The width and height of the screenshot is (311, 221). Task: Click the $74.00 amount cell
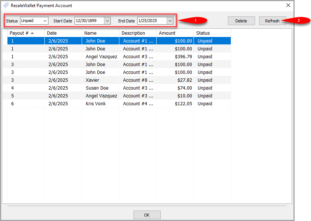(x=175, y=88)
